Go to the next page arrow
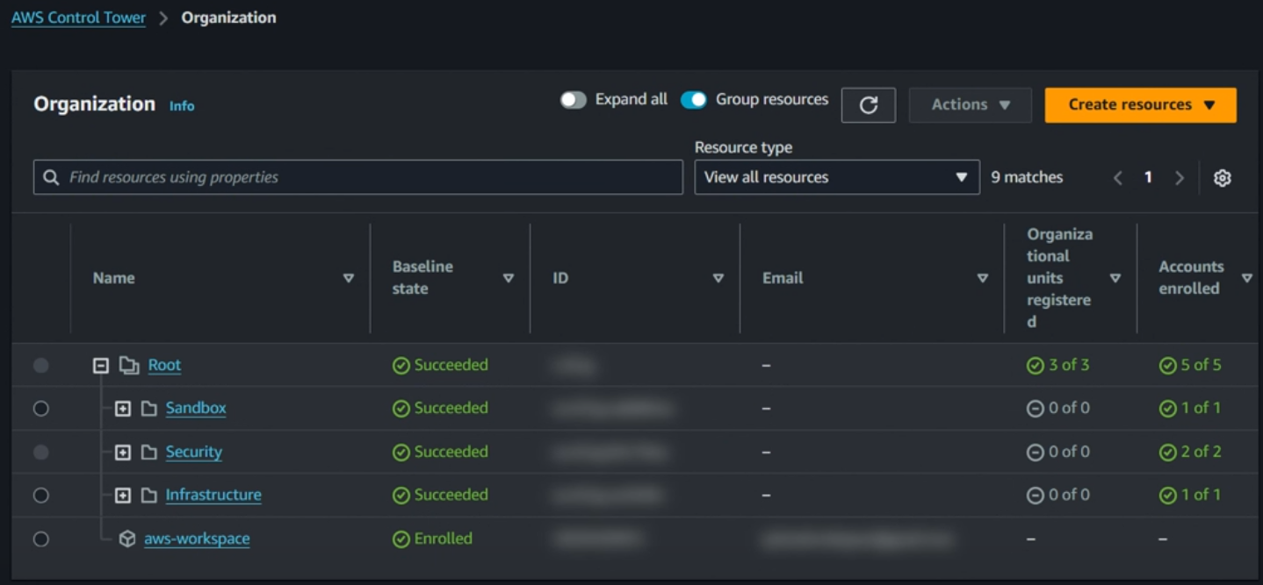This screenshot has height=585, width=1263. 1180,178
